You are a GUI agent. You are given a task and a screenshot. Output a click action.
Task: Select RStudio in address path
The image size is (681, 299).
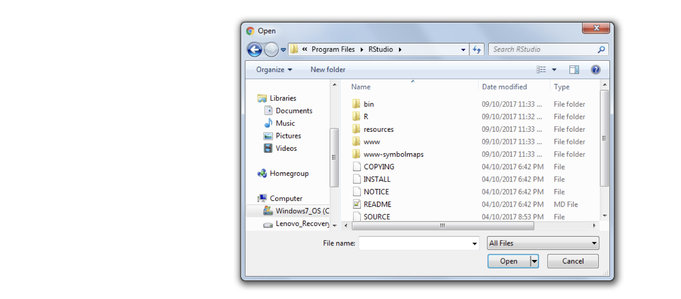380,49
